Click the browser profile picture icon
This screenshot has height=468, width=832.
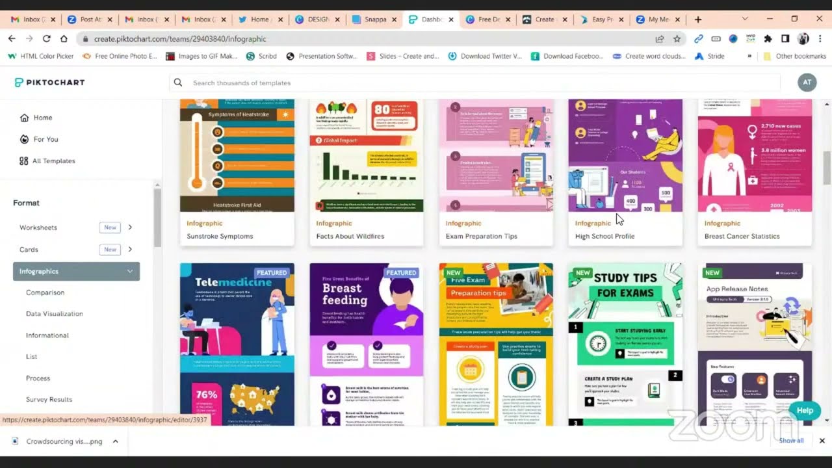[803, 39]
